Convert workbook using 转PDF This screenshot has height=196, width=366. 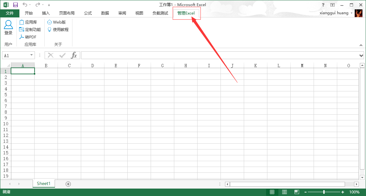click(x=28, y=37)
